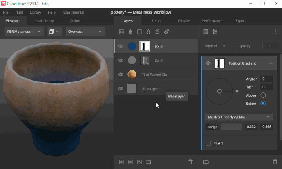Viewport: 282px width, 169px height.
Task: Click folder icon under mask stack
Action: (x=206, y=162)
